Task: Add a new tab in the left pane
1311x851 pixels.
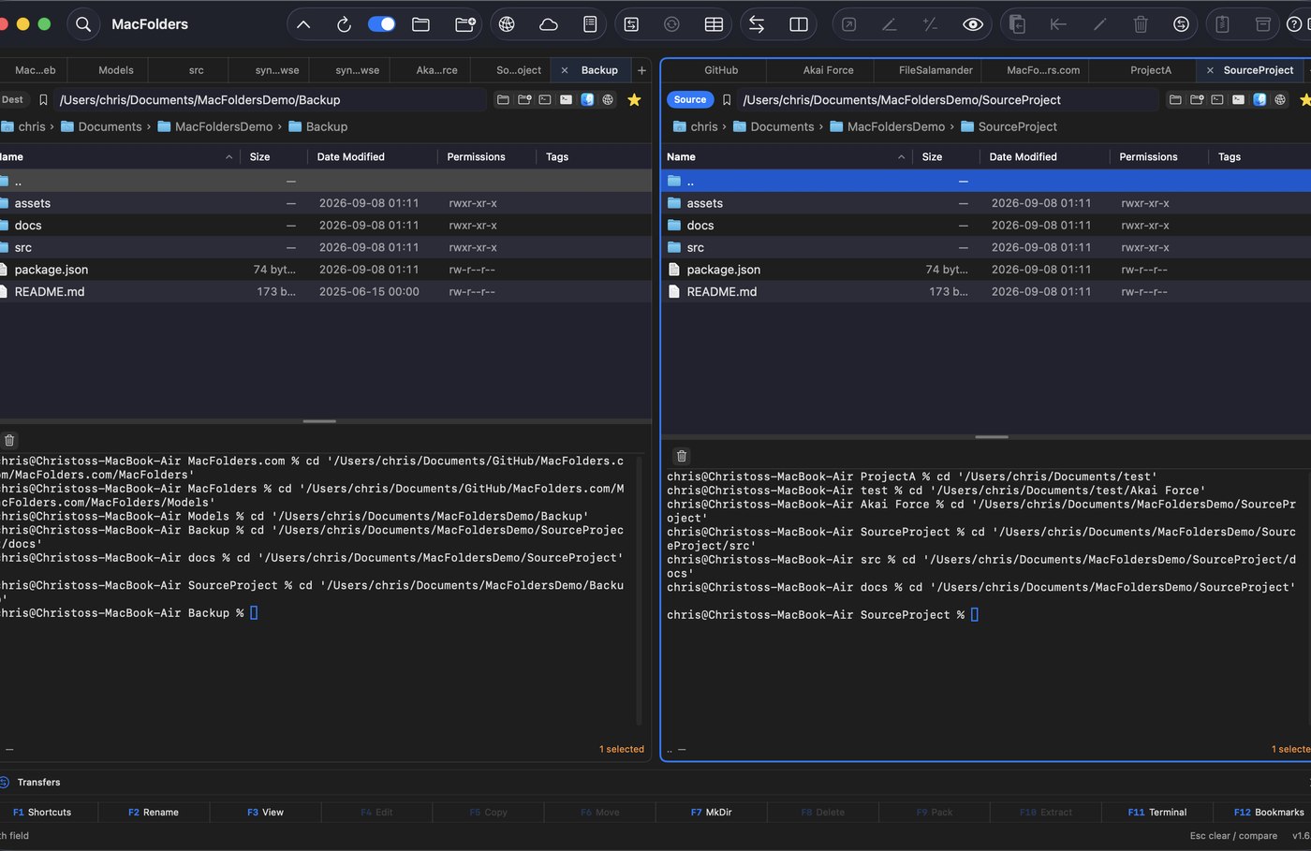Action: click(641, 70)
